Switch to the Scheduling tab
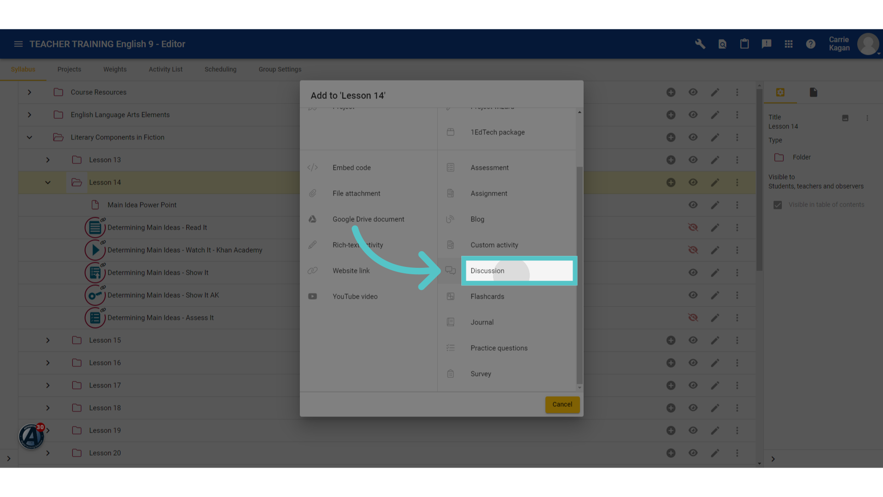Image resolution: width=883 pixels, height=497 pixels. 220,69
